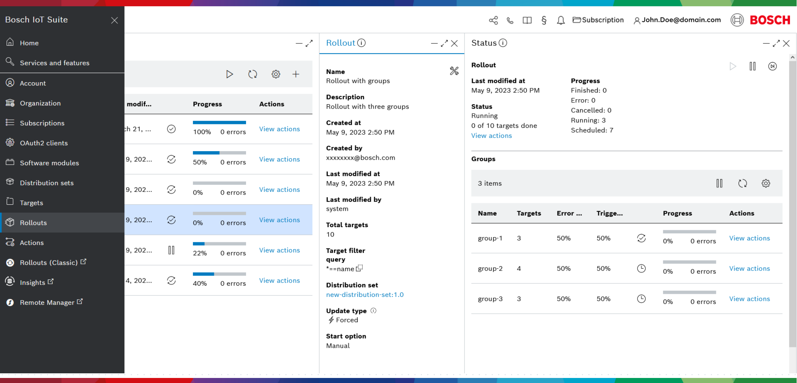797x383 pixels.
Task: Expand the Rollout panel to full size
Action: point(444,43)
